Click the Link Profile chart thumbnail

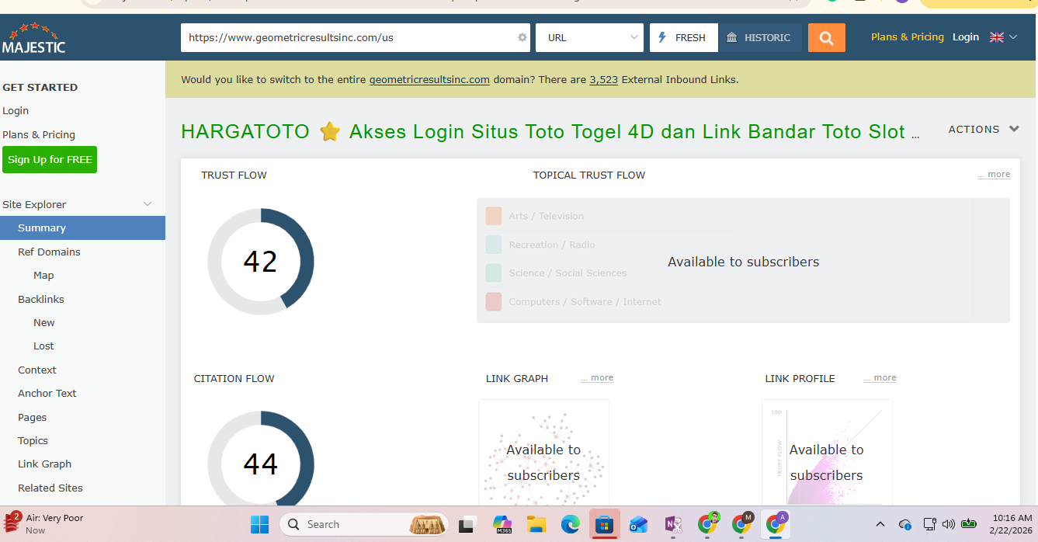tap(827, 453)
